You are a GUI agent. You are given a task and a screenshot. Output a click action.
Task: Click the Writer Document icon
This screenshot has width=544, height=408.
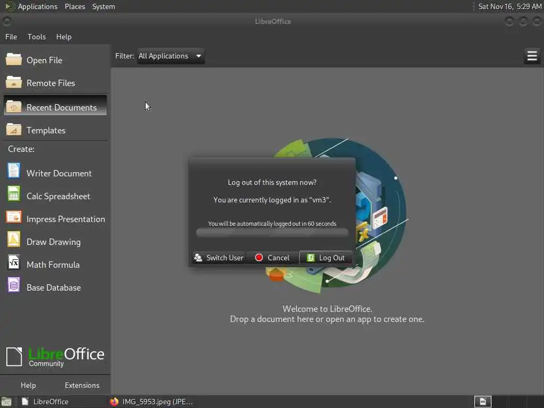13,171
